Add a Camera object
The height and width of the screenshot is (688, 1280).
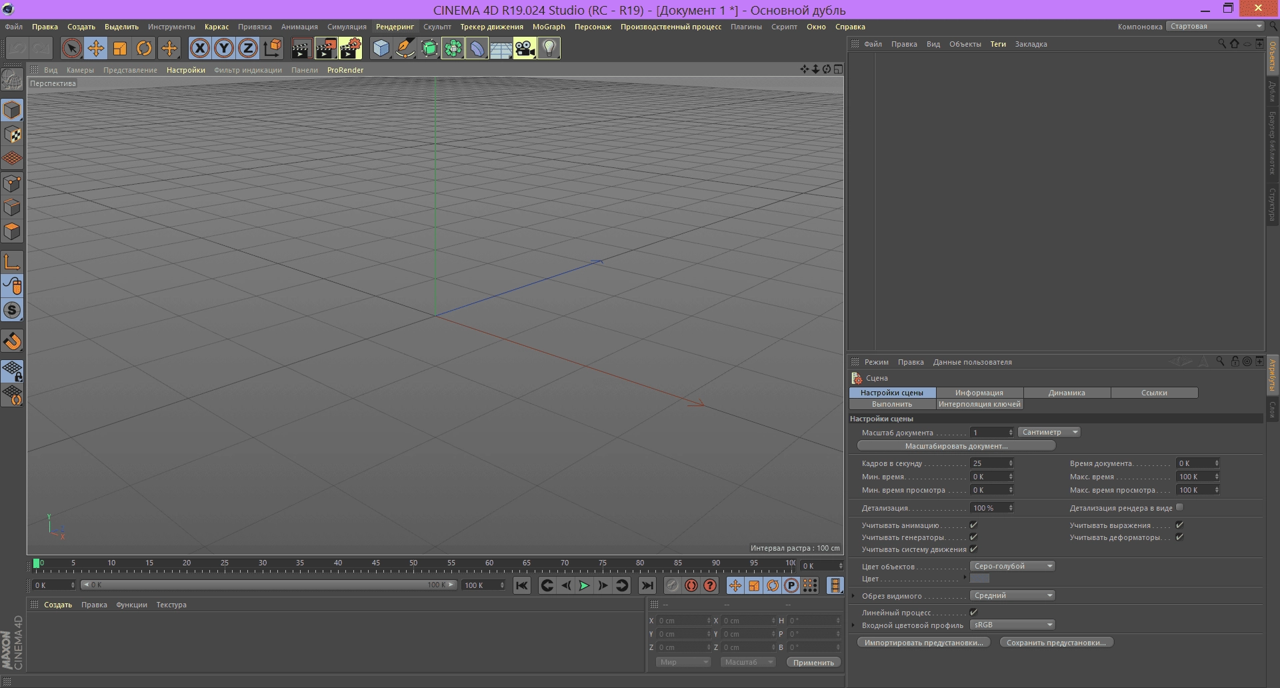[x=525, y=48]
